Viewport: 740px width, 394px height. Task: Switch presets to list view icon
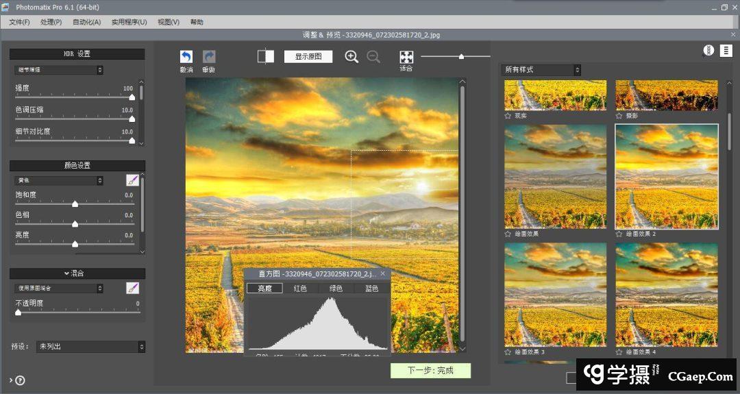coord(726,51)
